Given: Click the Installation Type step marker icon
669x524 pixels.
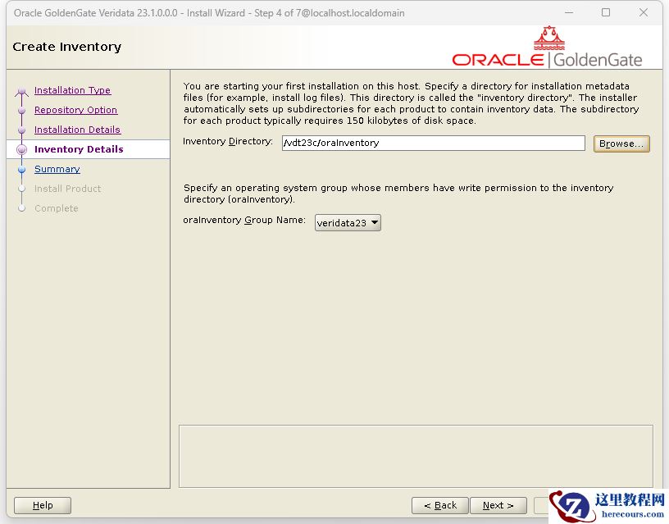Looking at the screenshot, I should click(22, 91).
